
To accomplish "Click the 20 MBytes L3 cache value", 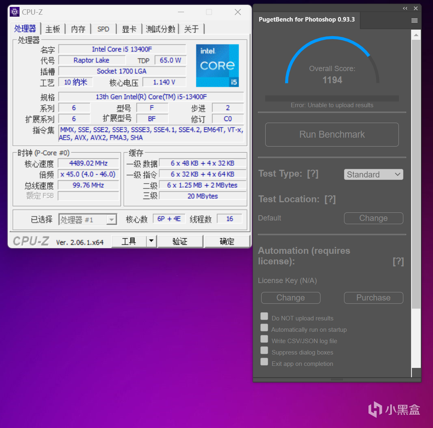I will [203, 196].
